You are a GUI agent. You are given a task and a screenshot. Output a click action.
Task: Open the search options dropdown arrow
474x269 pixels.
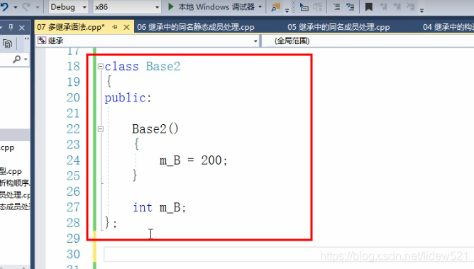click(x=26, y=60)
